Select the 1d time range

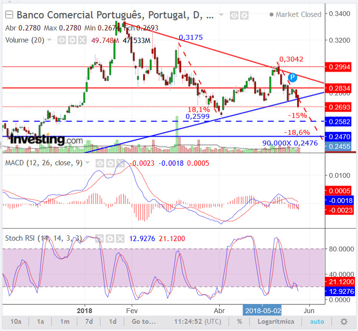[113, 322]
